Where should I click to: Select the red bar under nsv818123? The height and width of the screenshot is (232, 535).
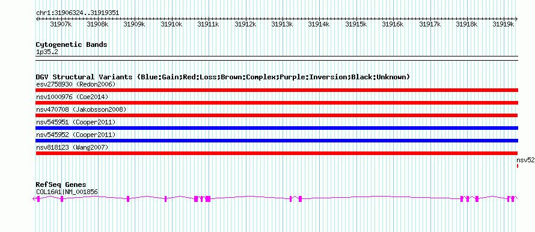[x=277, y=153]
